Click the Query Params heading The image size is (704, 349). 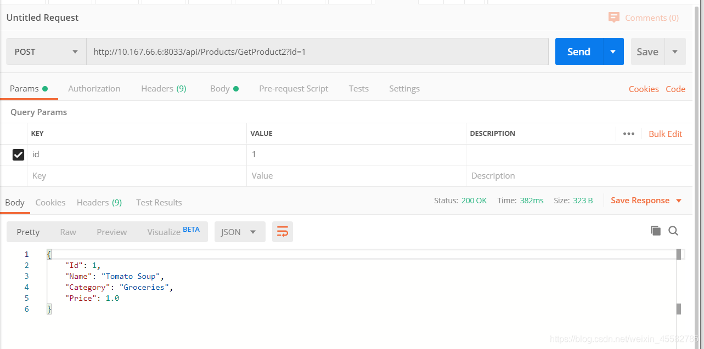click(x=38, y=112)
